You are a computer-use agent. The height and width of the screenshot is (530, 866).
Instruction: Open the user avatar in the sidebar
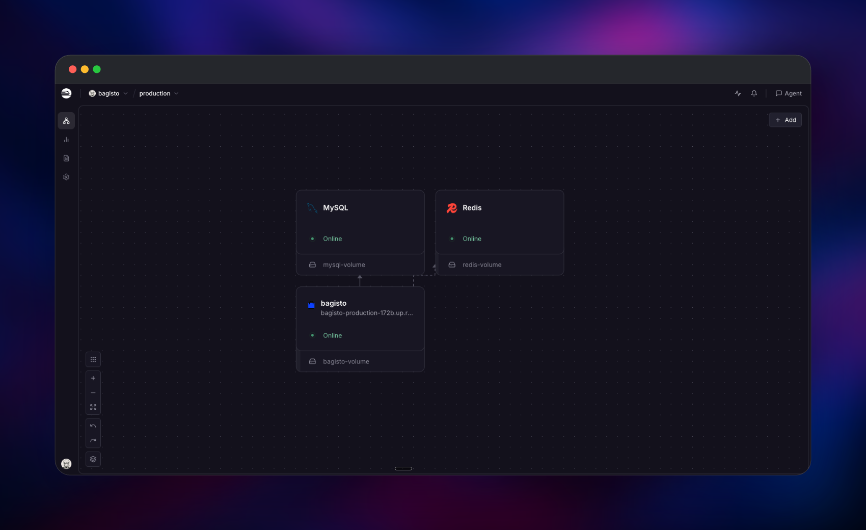click(x=66, y=464)
